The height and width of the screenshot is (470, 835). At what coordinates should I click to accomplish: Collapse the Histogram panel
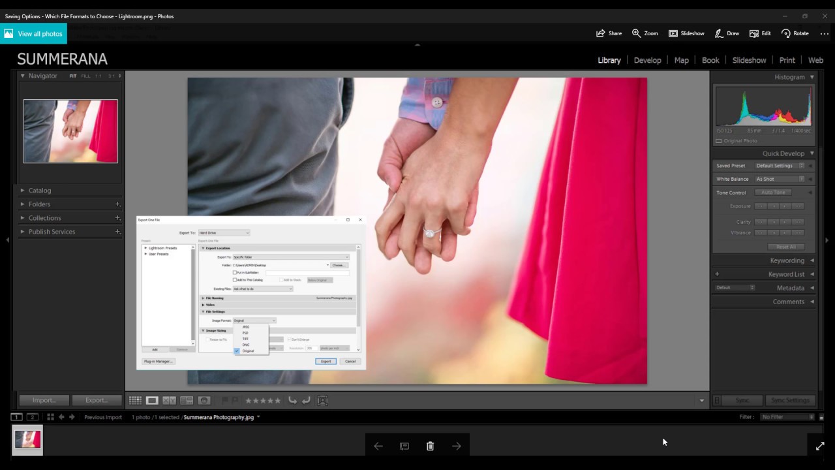(812, 77)
